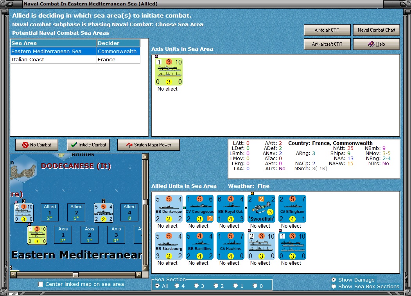Select the Swordfish aircraft counter
The image size is (411, 296).
pyautogui.click(x=261, y=209)
